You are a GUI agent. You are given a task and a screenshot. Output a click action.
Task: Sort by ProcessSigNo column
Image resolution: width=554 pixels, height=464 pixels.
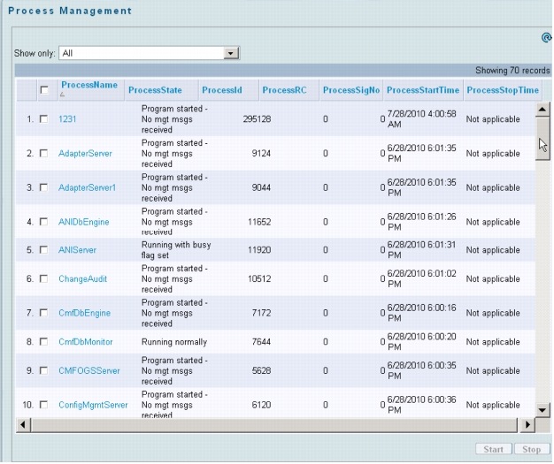351,90
